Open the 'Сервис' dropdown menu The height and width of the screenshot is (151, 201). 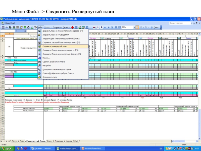(x=67, y=27)
